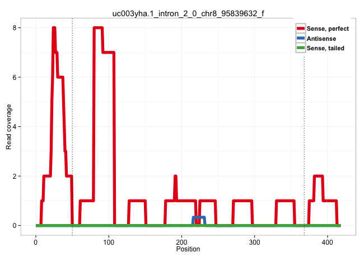Click x-axis tick label 300
The image size is (364, 257).
[254, 241]
